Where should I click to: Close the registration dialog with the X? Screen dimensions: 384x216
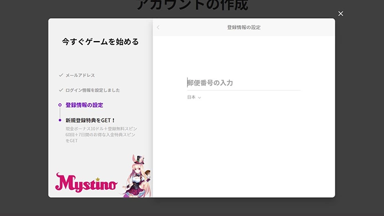[x=341, y=14]
